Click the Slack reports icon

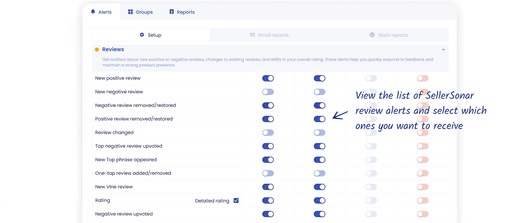(372, 35)
